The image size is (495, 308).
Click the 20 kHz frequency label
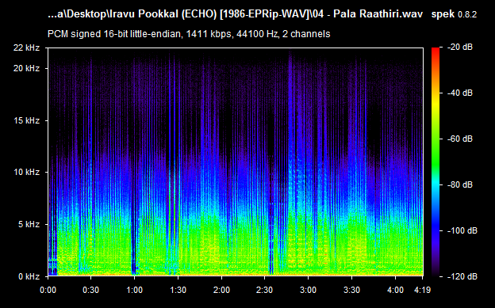click(26, 68)
